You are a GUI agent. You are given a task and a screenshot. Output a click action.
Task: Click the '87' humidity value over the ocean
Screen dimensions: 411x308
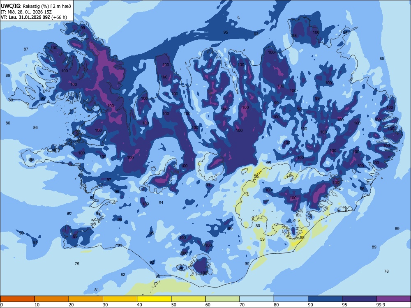pyautogui.click(x=26, y=49)
